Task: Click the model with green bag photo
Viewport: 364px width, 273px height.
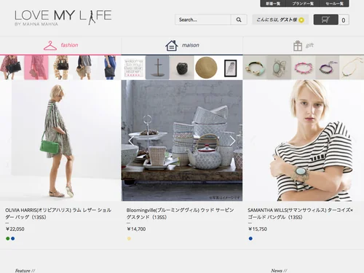Action: point(60,141)
